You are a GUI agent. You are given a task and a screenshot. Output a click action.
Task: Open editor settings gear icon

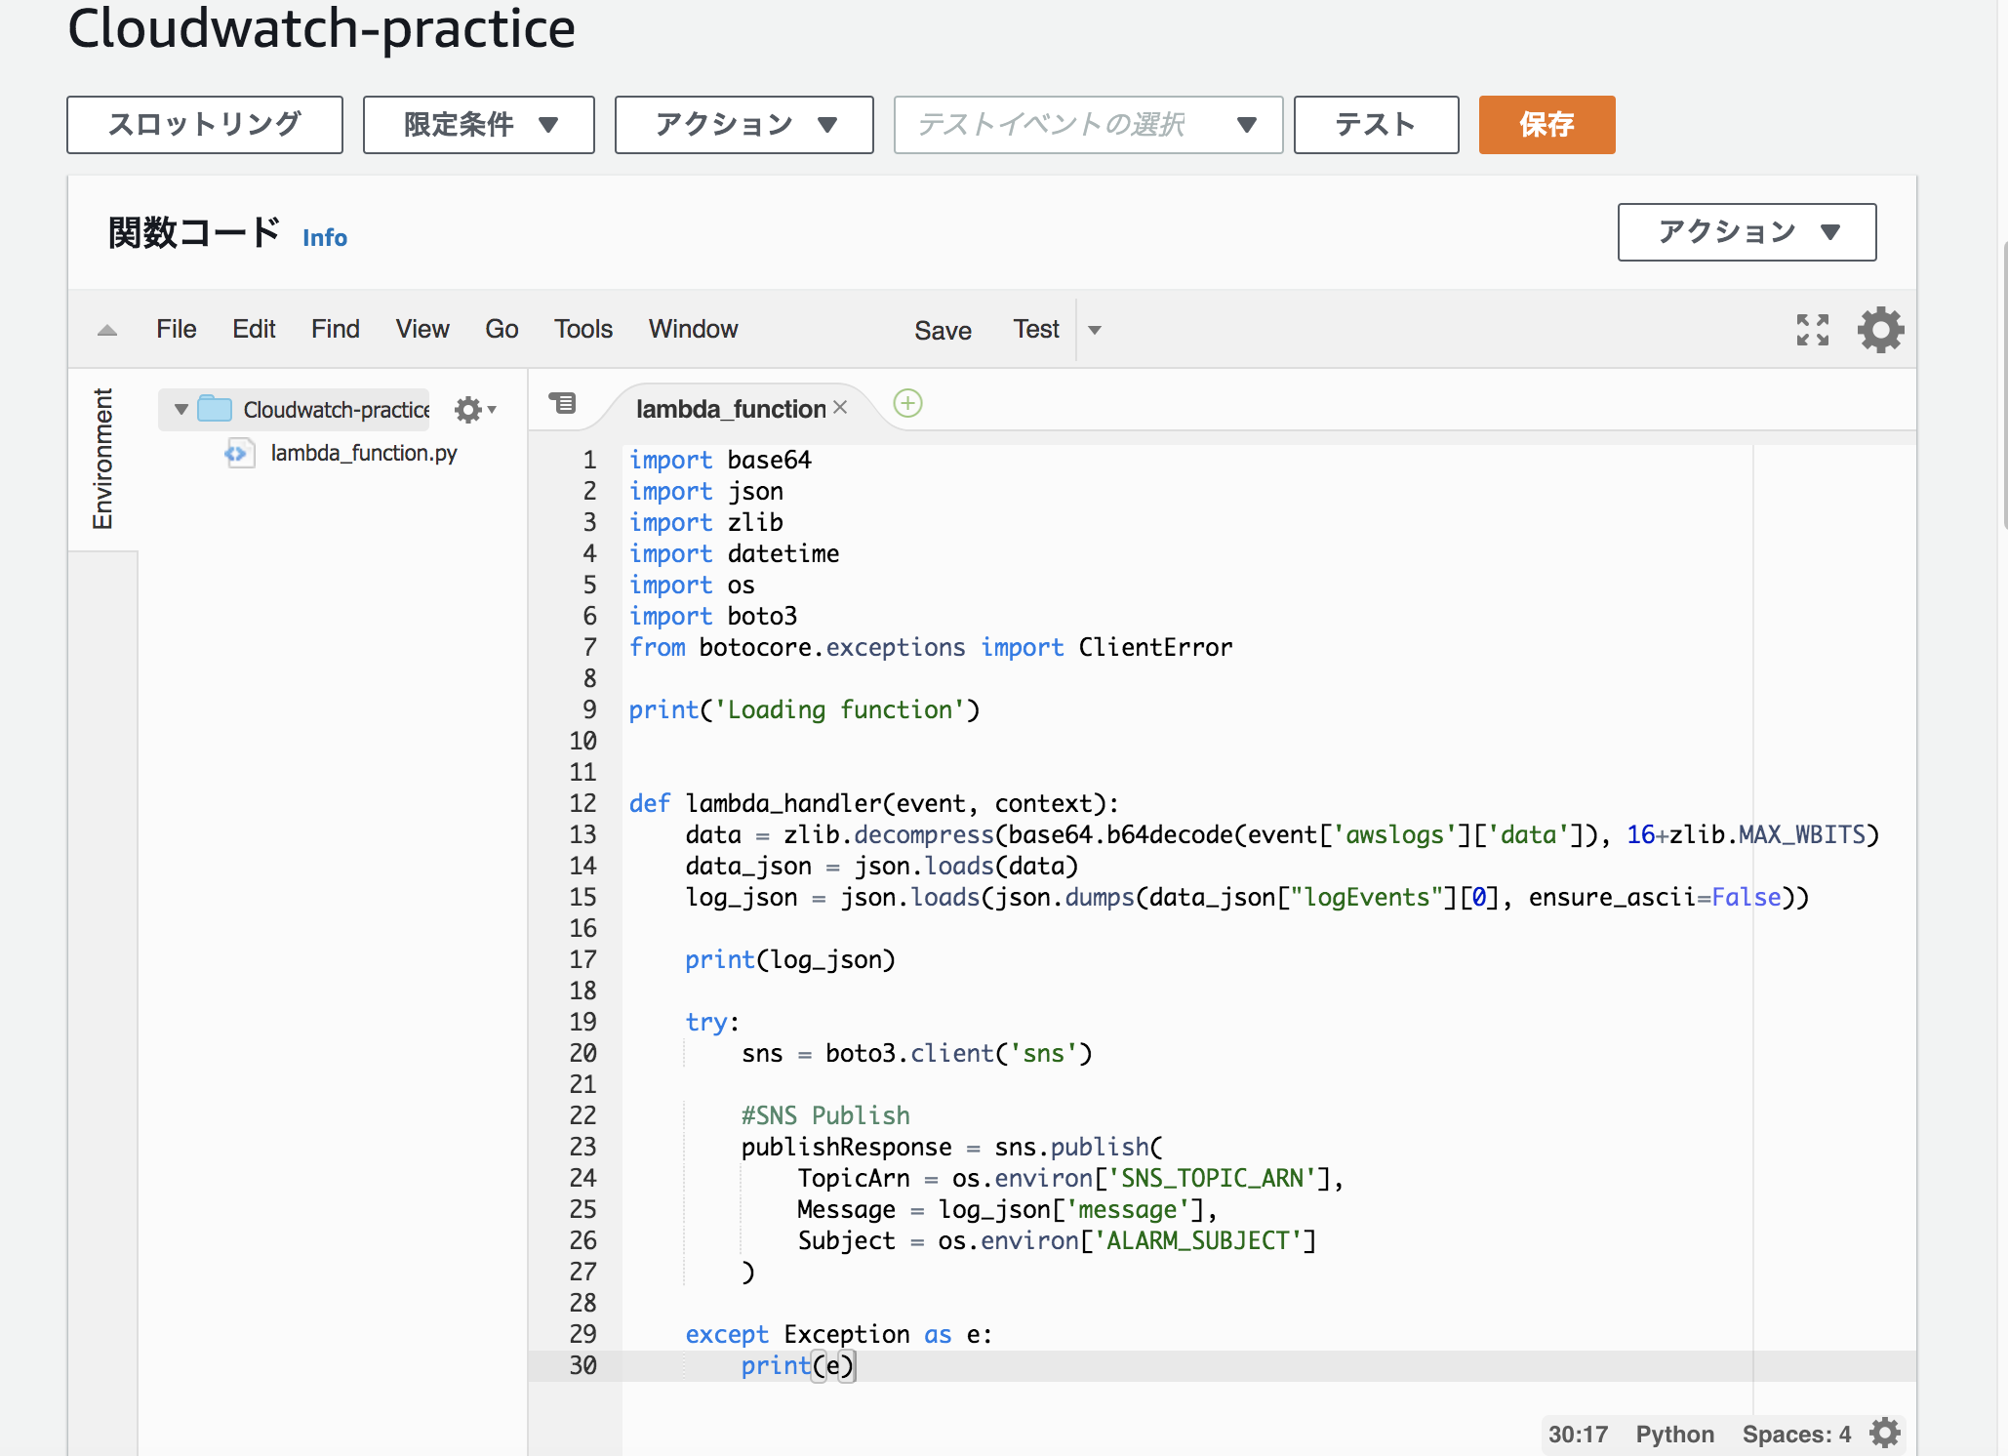(x=1880, y=330)
